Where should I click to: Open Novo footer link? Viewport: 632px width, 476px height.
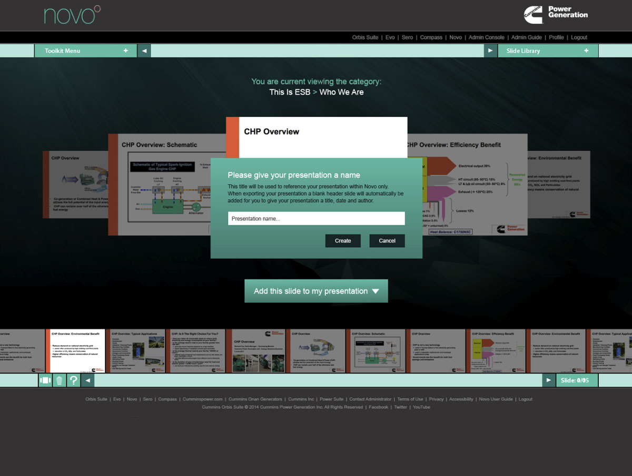click(x=132, y=399)
